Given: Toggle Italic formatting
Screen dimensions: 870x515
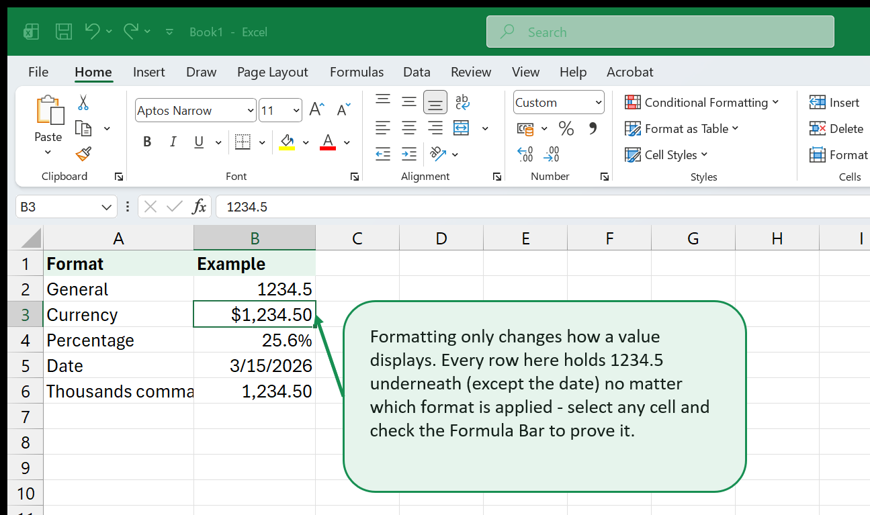Looking at the screenshot, I should point(173,142).
